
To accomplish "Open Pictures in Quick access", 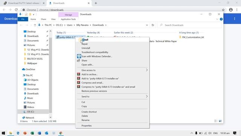I will click(31, 45).
